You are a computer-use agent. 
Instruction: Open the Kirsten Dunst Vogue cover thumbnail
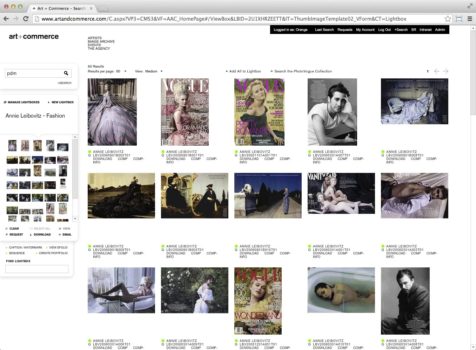coord(185,112)
